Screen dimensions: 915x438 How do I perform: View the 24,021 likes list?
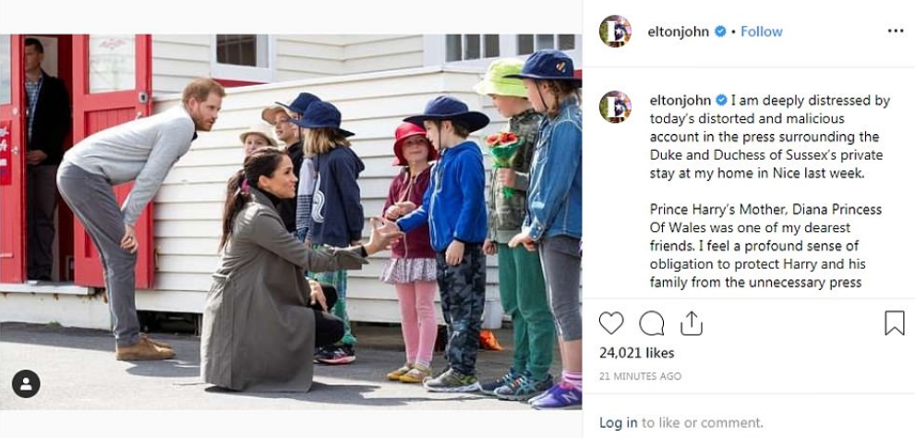(x=637, y=353)
